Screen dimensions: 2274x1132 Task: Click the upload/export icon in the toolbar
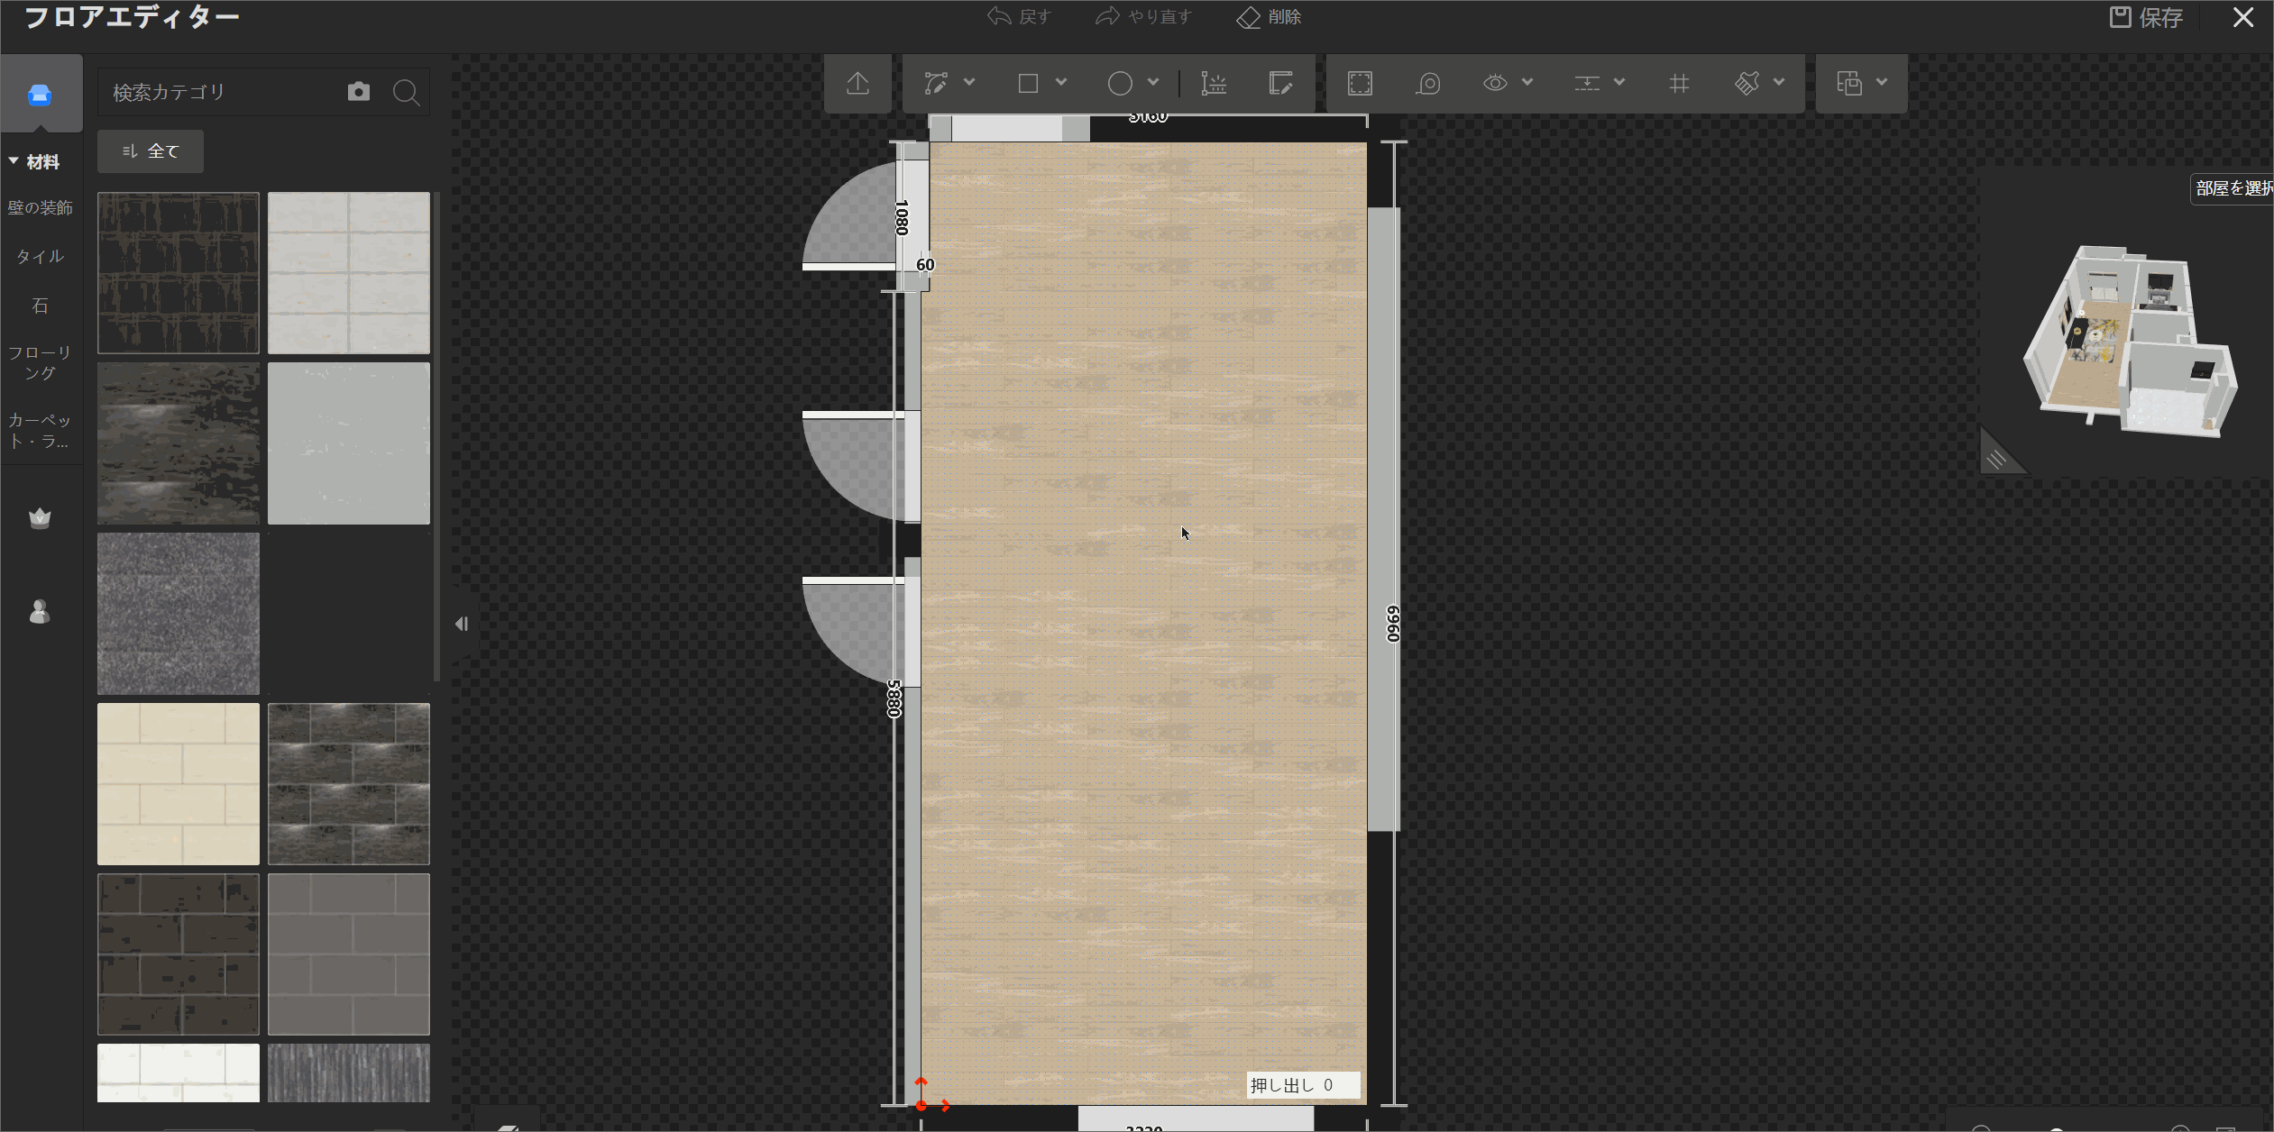pos(857,84)
